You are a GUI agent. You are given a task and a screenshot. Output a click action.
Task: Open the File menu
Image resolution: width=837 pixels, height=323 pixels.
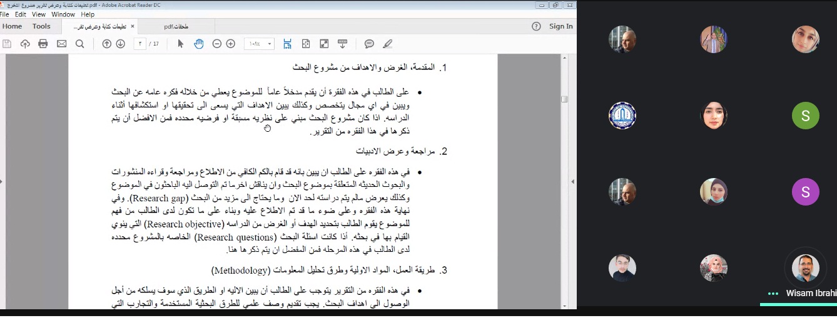4,14
